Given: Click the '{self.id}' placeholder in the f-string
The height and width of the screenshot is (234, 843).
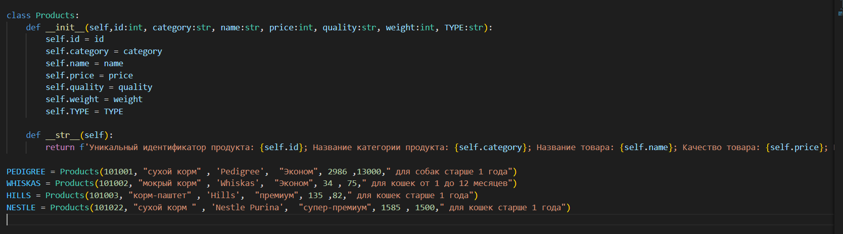Looking at the screenshot, I should pyautogui.click(x=282, y=147).
